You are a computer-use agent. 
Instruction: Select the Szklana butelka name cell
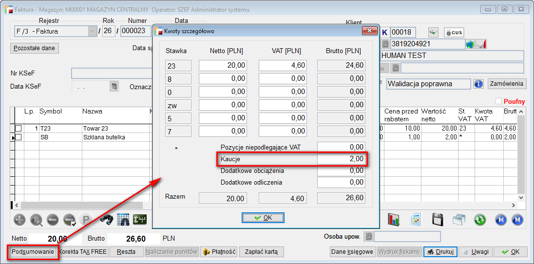pyautogui.click(x=116, y=137)
